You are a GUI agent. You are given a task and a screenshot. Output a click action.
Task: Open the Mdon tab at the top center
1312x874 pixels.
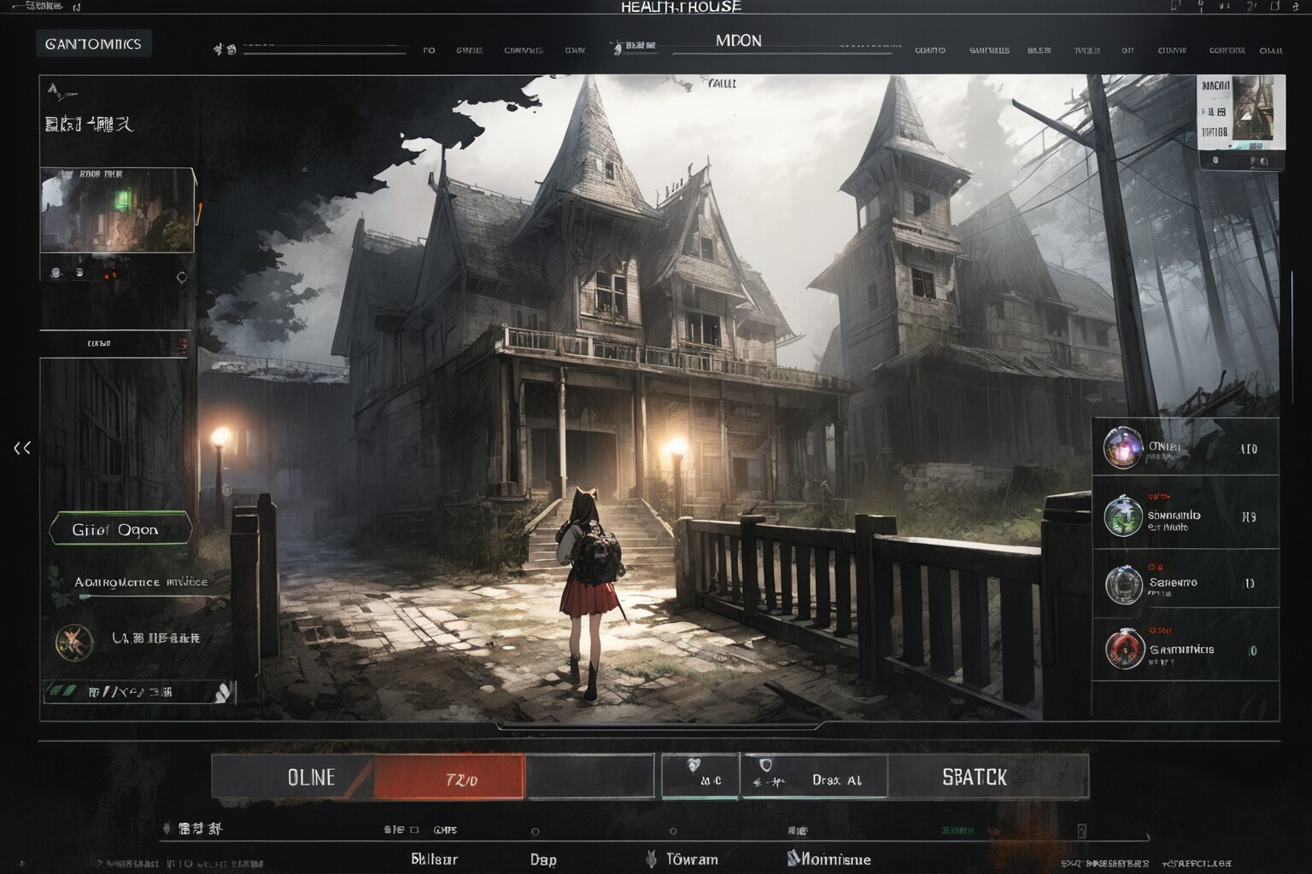[x=738, y=40]
